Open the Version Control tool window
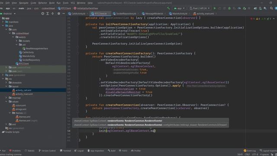The height and width of the screenshot is (156, 277). (47, 151)
